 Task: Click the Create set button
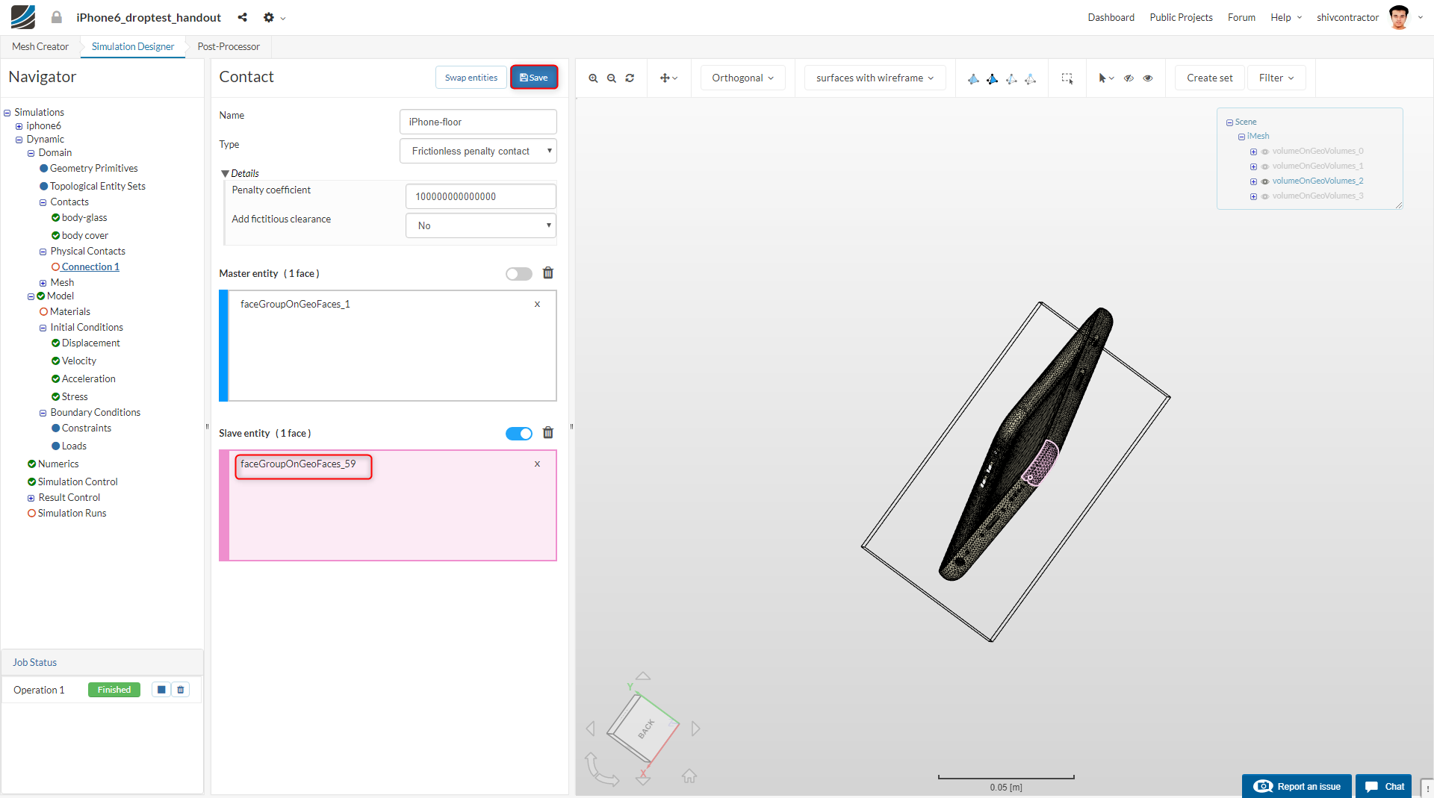coord(1210,78)
